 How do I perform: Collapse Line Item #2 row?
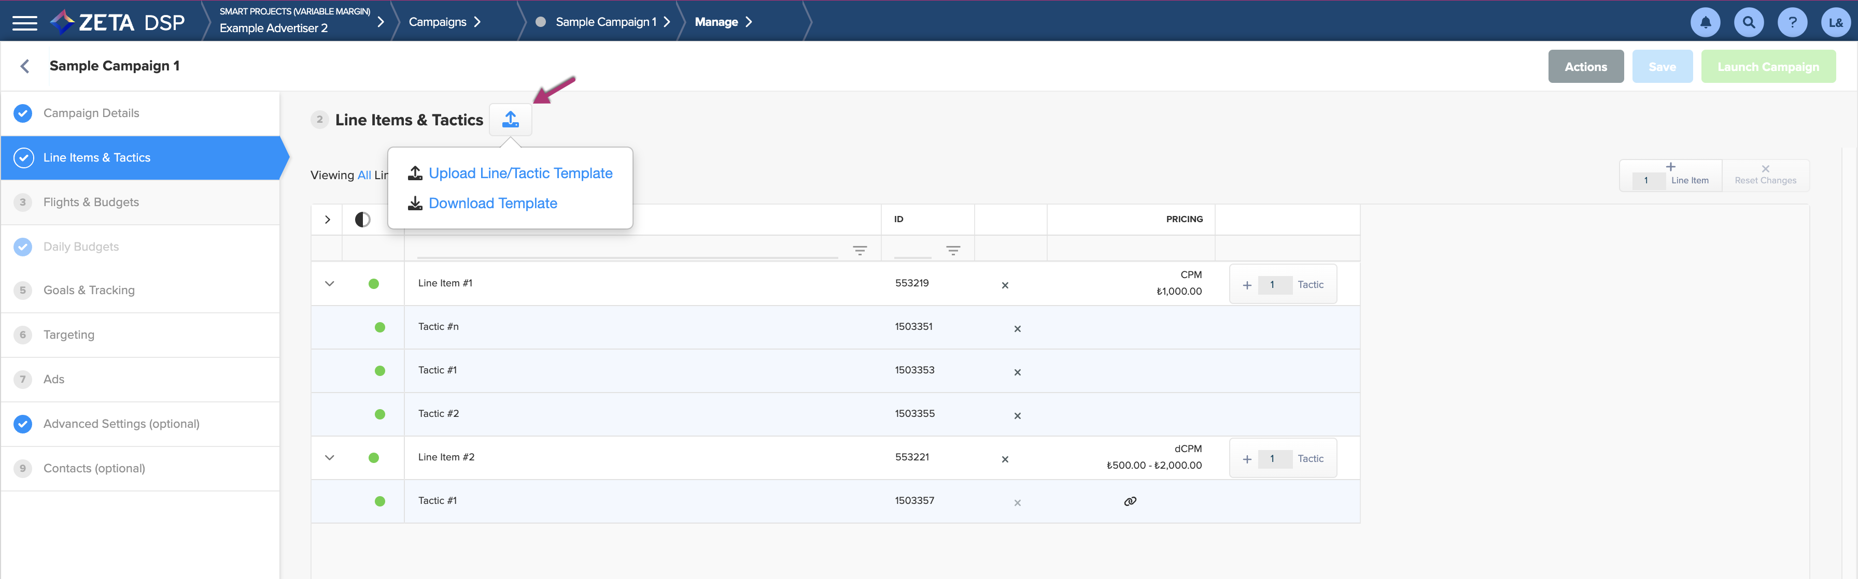click(x=329, y=458)
